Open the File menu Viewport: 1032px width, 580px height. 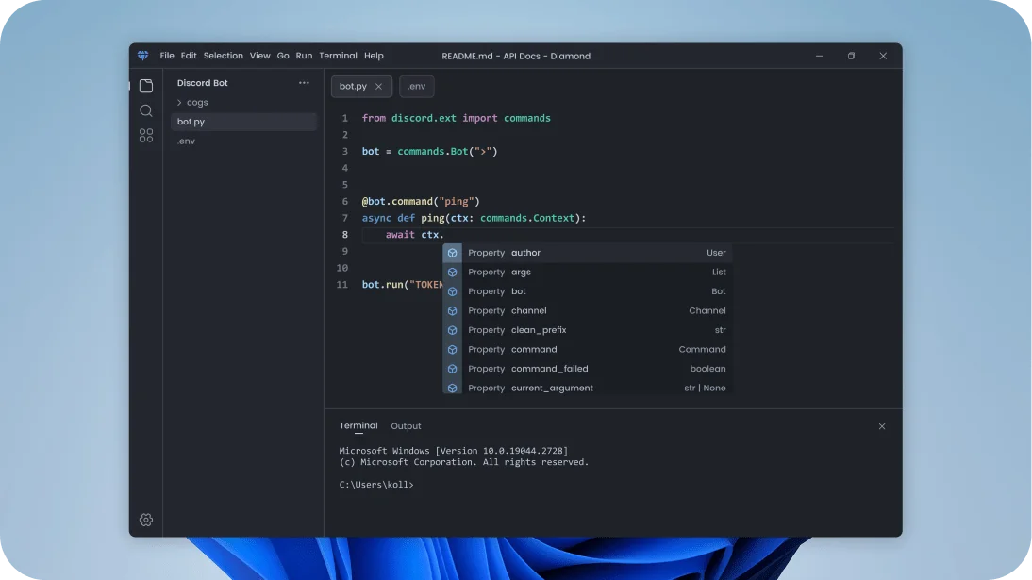tap(167, 56)
